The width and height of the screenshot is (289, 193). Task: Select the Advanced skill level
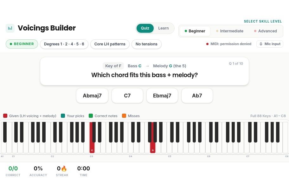pos(266,31)
